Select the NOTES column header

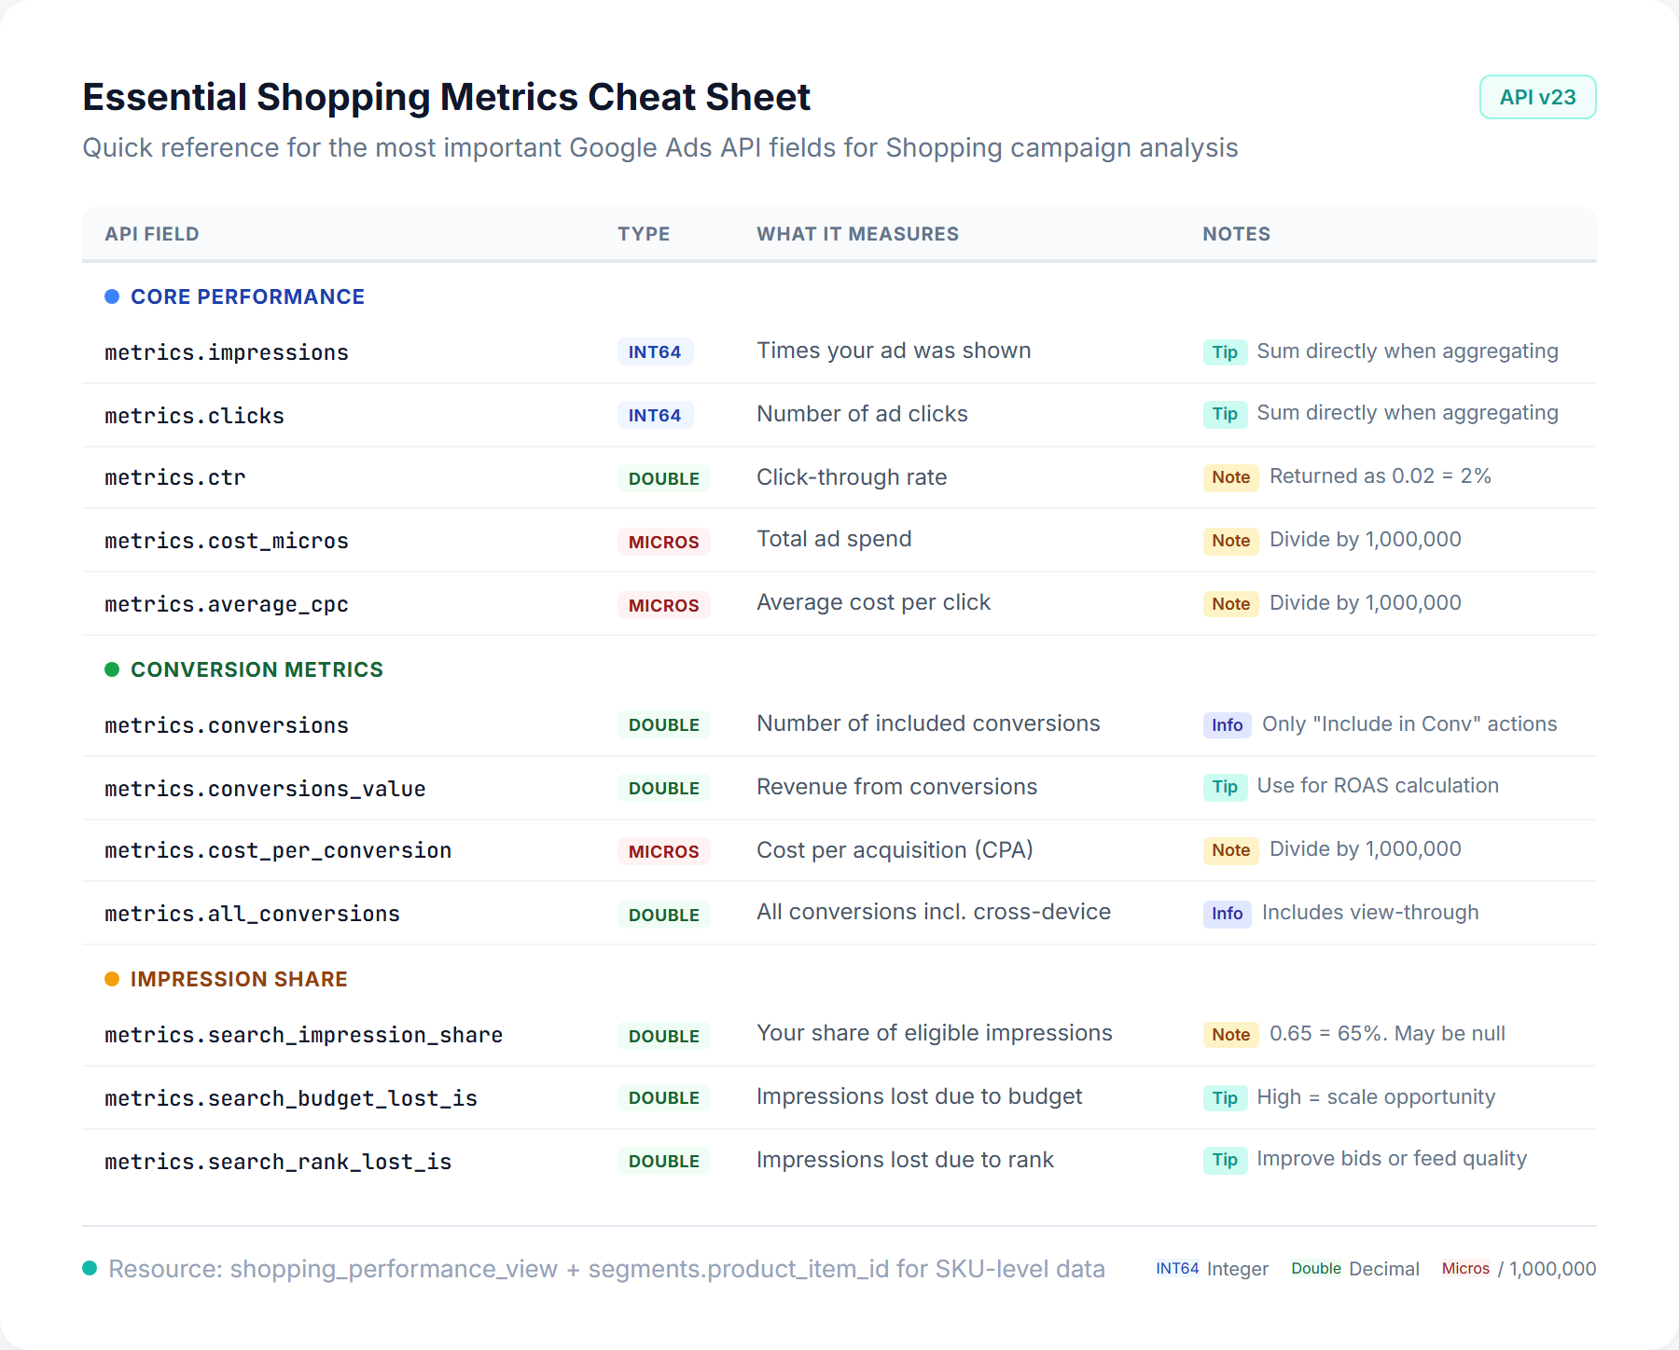(x=1236, y=234)
